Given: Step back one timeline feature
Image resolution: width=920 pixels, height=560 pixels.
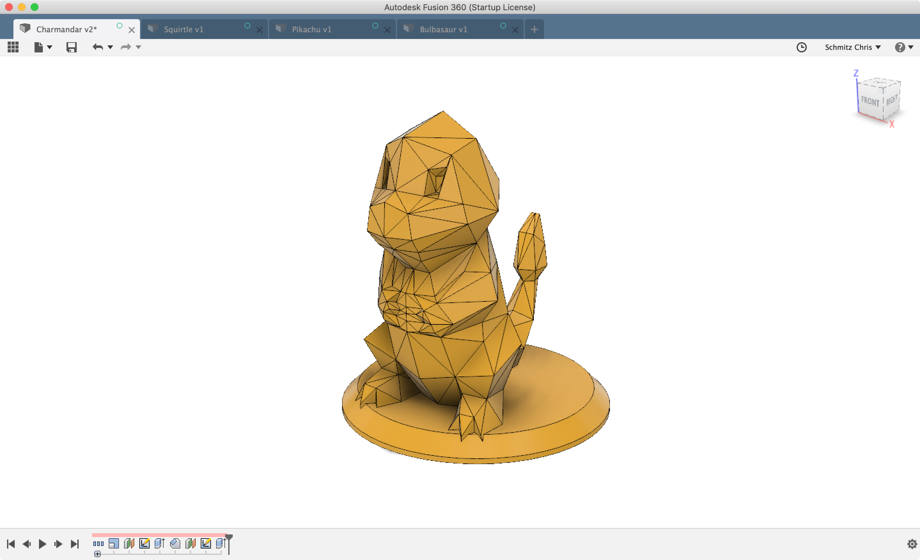Looking at the screenshot, I should 27,544.
